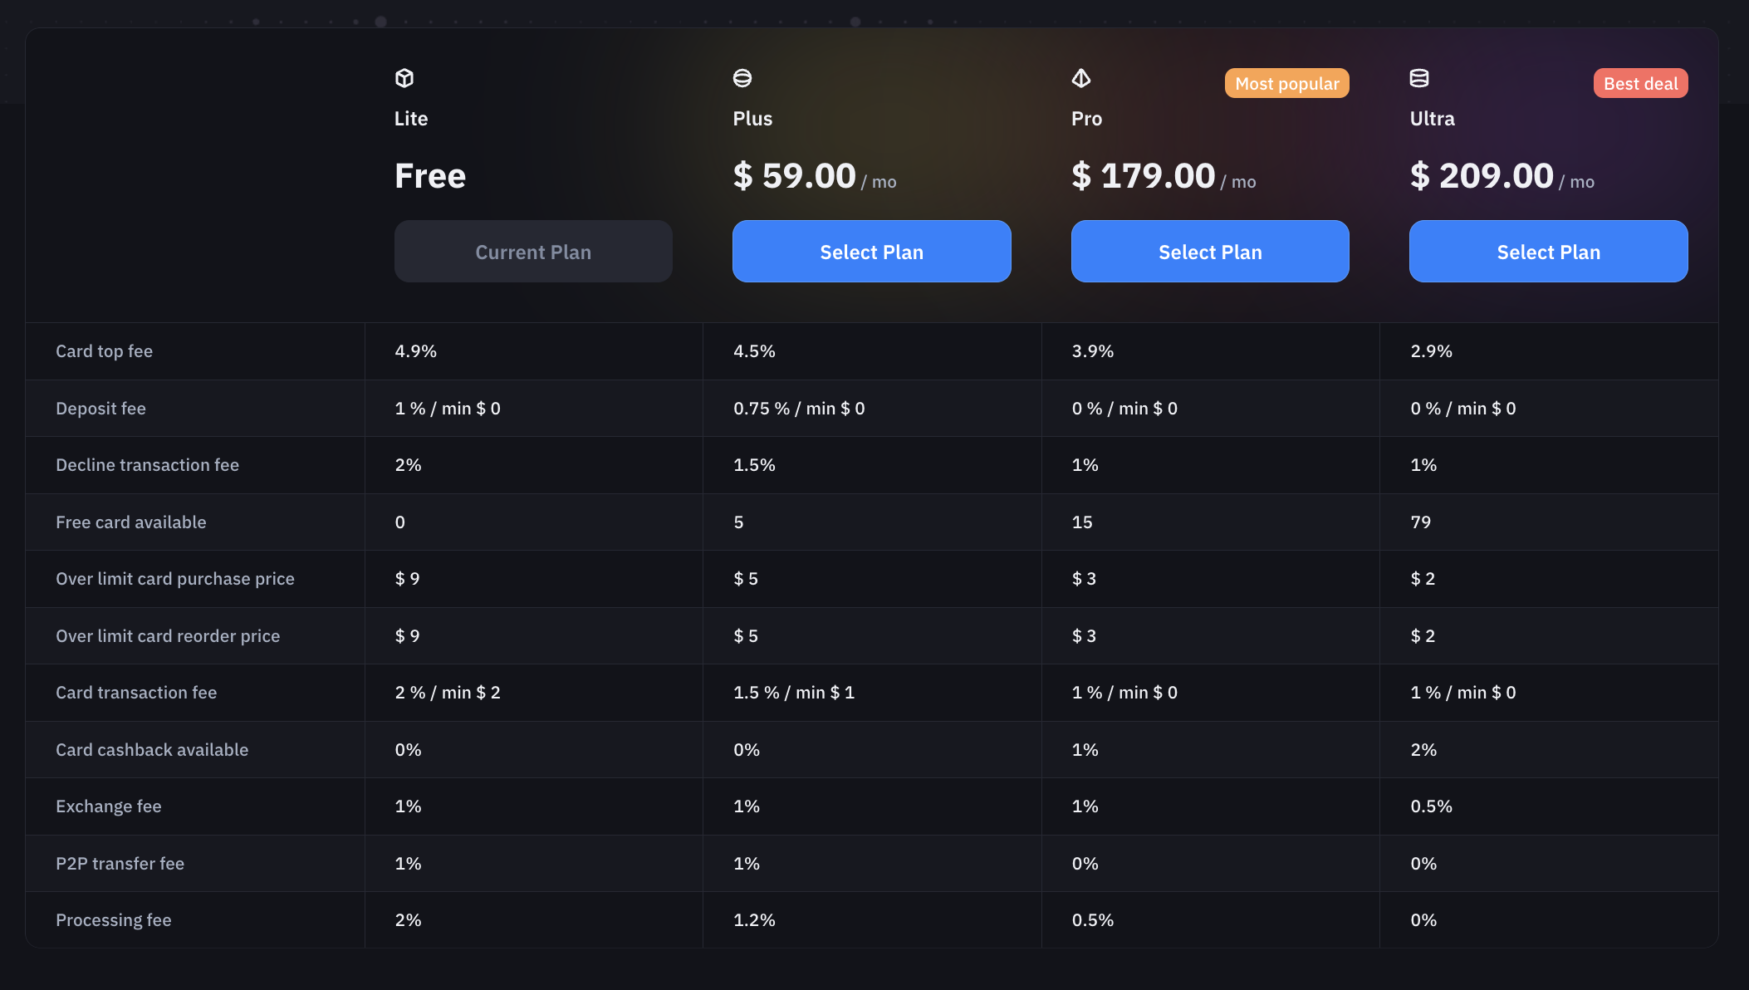Click the Deposit fee row label
The image size is (1749, 990).
point(101,409)
